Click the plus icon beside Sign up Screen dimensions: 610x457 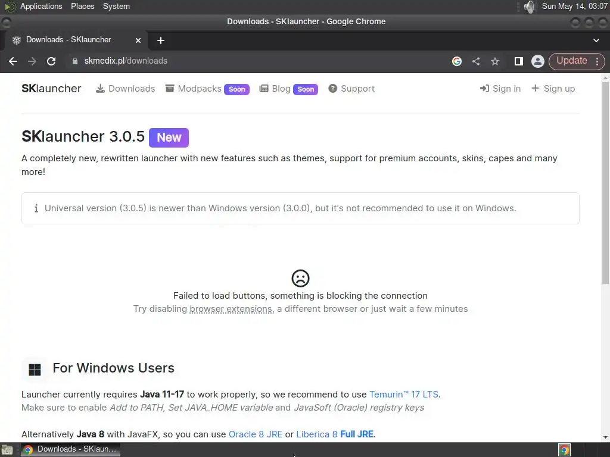536,88
